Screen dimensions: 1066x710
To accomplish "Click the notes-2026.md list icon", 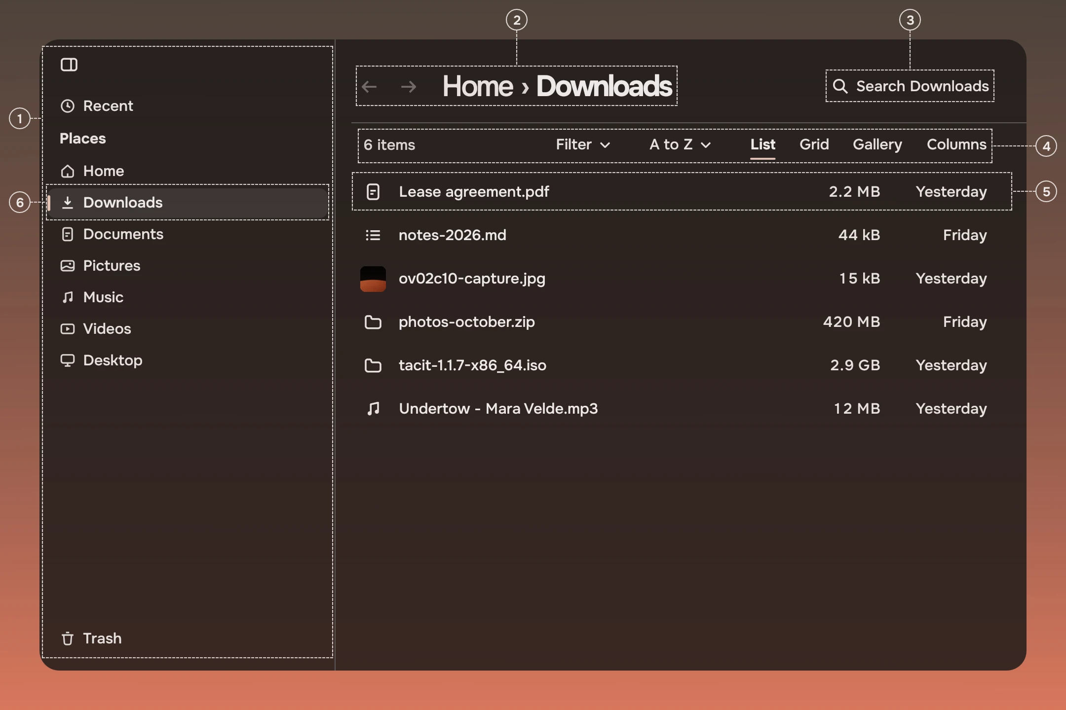I will point(373,235).
